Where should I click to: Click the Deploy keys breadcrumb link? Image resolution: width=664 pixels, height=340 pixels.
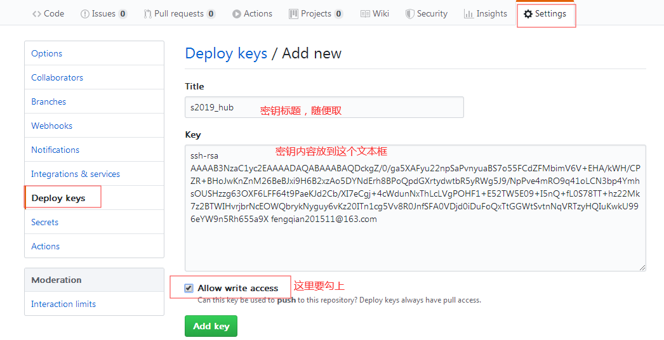(226, 54)
